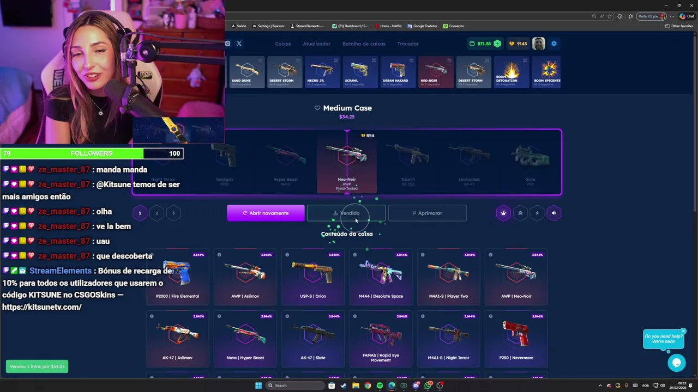Image resolution: width=698 pixels, height=392 pixels.
Task: Open the Boom Detonation recent drop card
Action: coord(512,72)
